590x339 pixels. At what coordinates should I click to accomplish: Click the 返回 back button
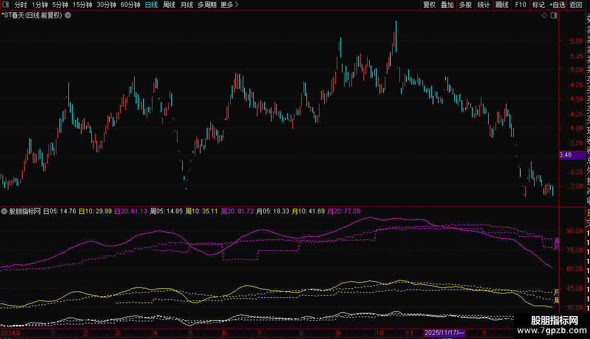coord(576,5)
